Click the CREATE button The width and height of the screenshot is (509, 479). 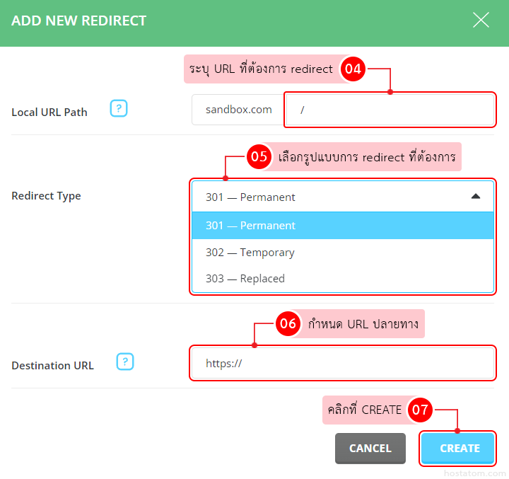(x=460, y=448)
